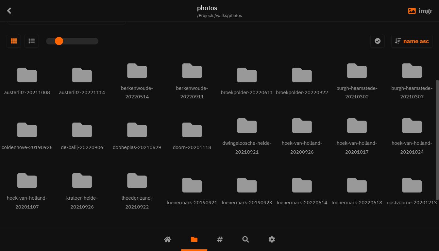The image size is (439, 251).
Task: Open the name asc sort dropdown
Action: click(x=412, y=41)
